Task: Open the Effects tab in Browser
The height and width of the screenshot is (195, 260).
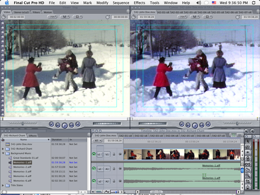Action: (32, 136)
